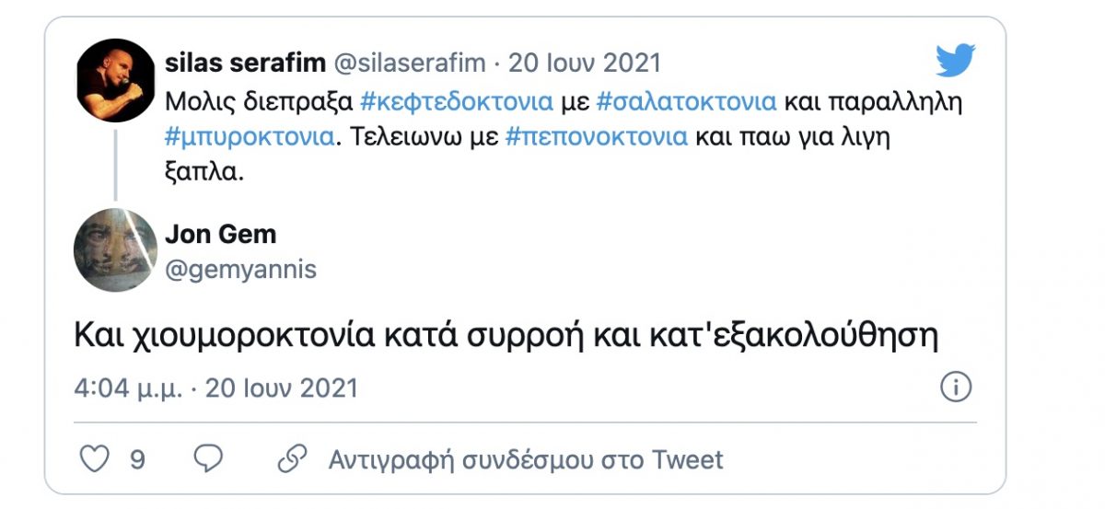Screen dimensions: 1105x509
Task: Open Jon Gem's profile avatar
Action: 114,249
